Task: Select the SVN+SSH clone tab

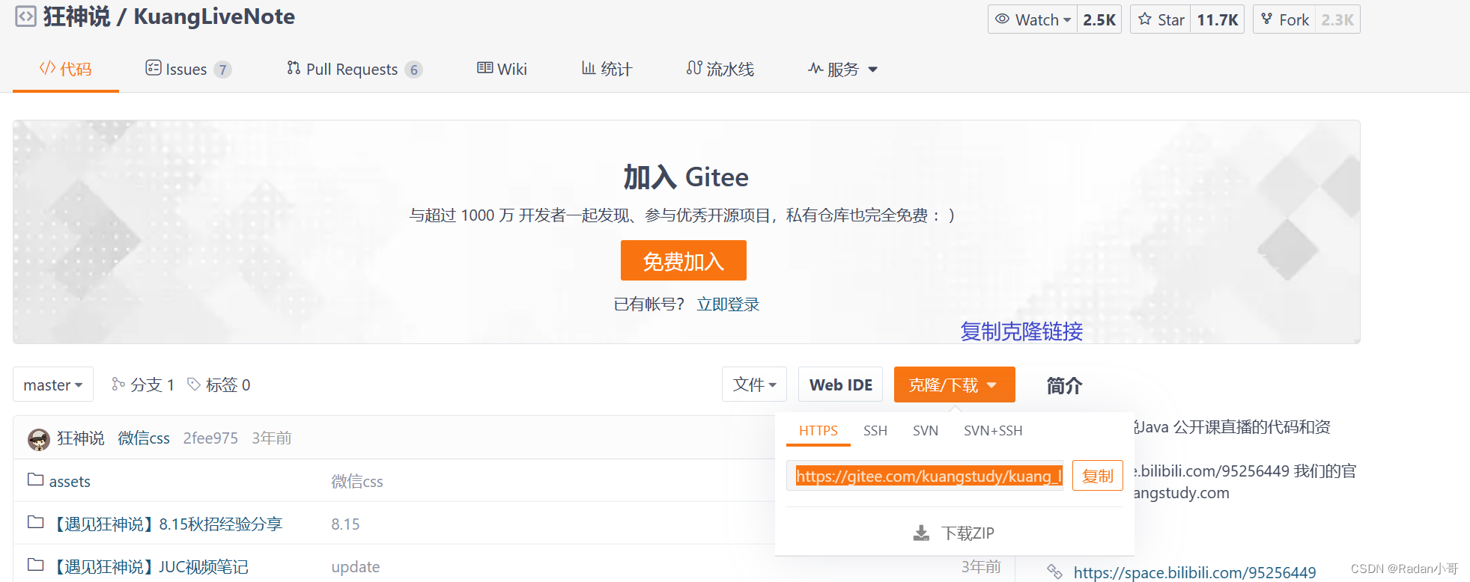Action: pyautogui.click(x=993, y=431)
